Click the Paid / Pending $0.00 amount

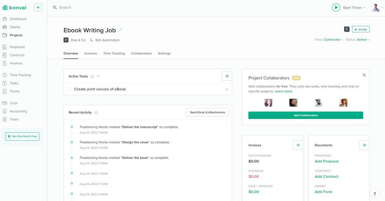[x=254, y=192]
